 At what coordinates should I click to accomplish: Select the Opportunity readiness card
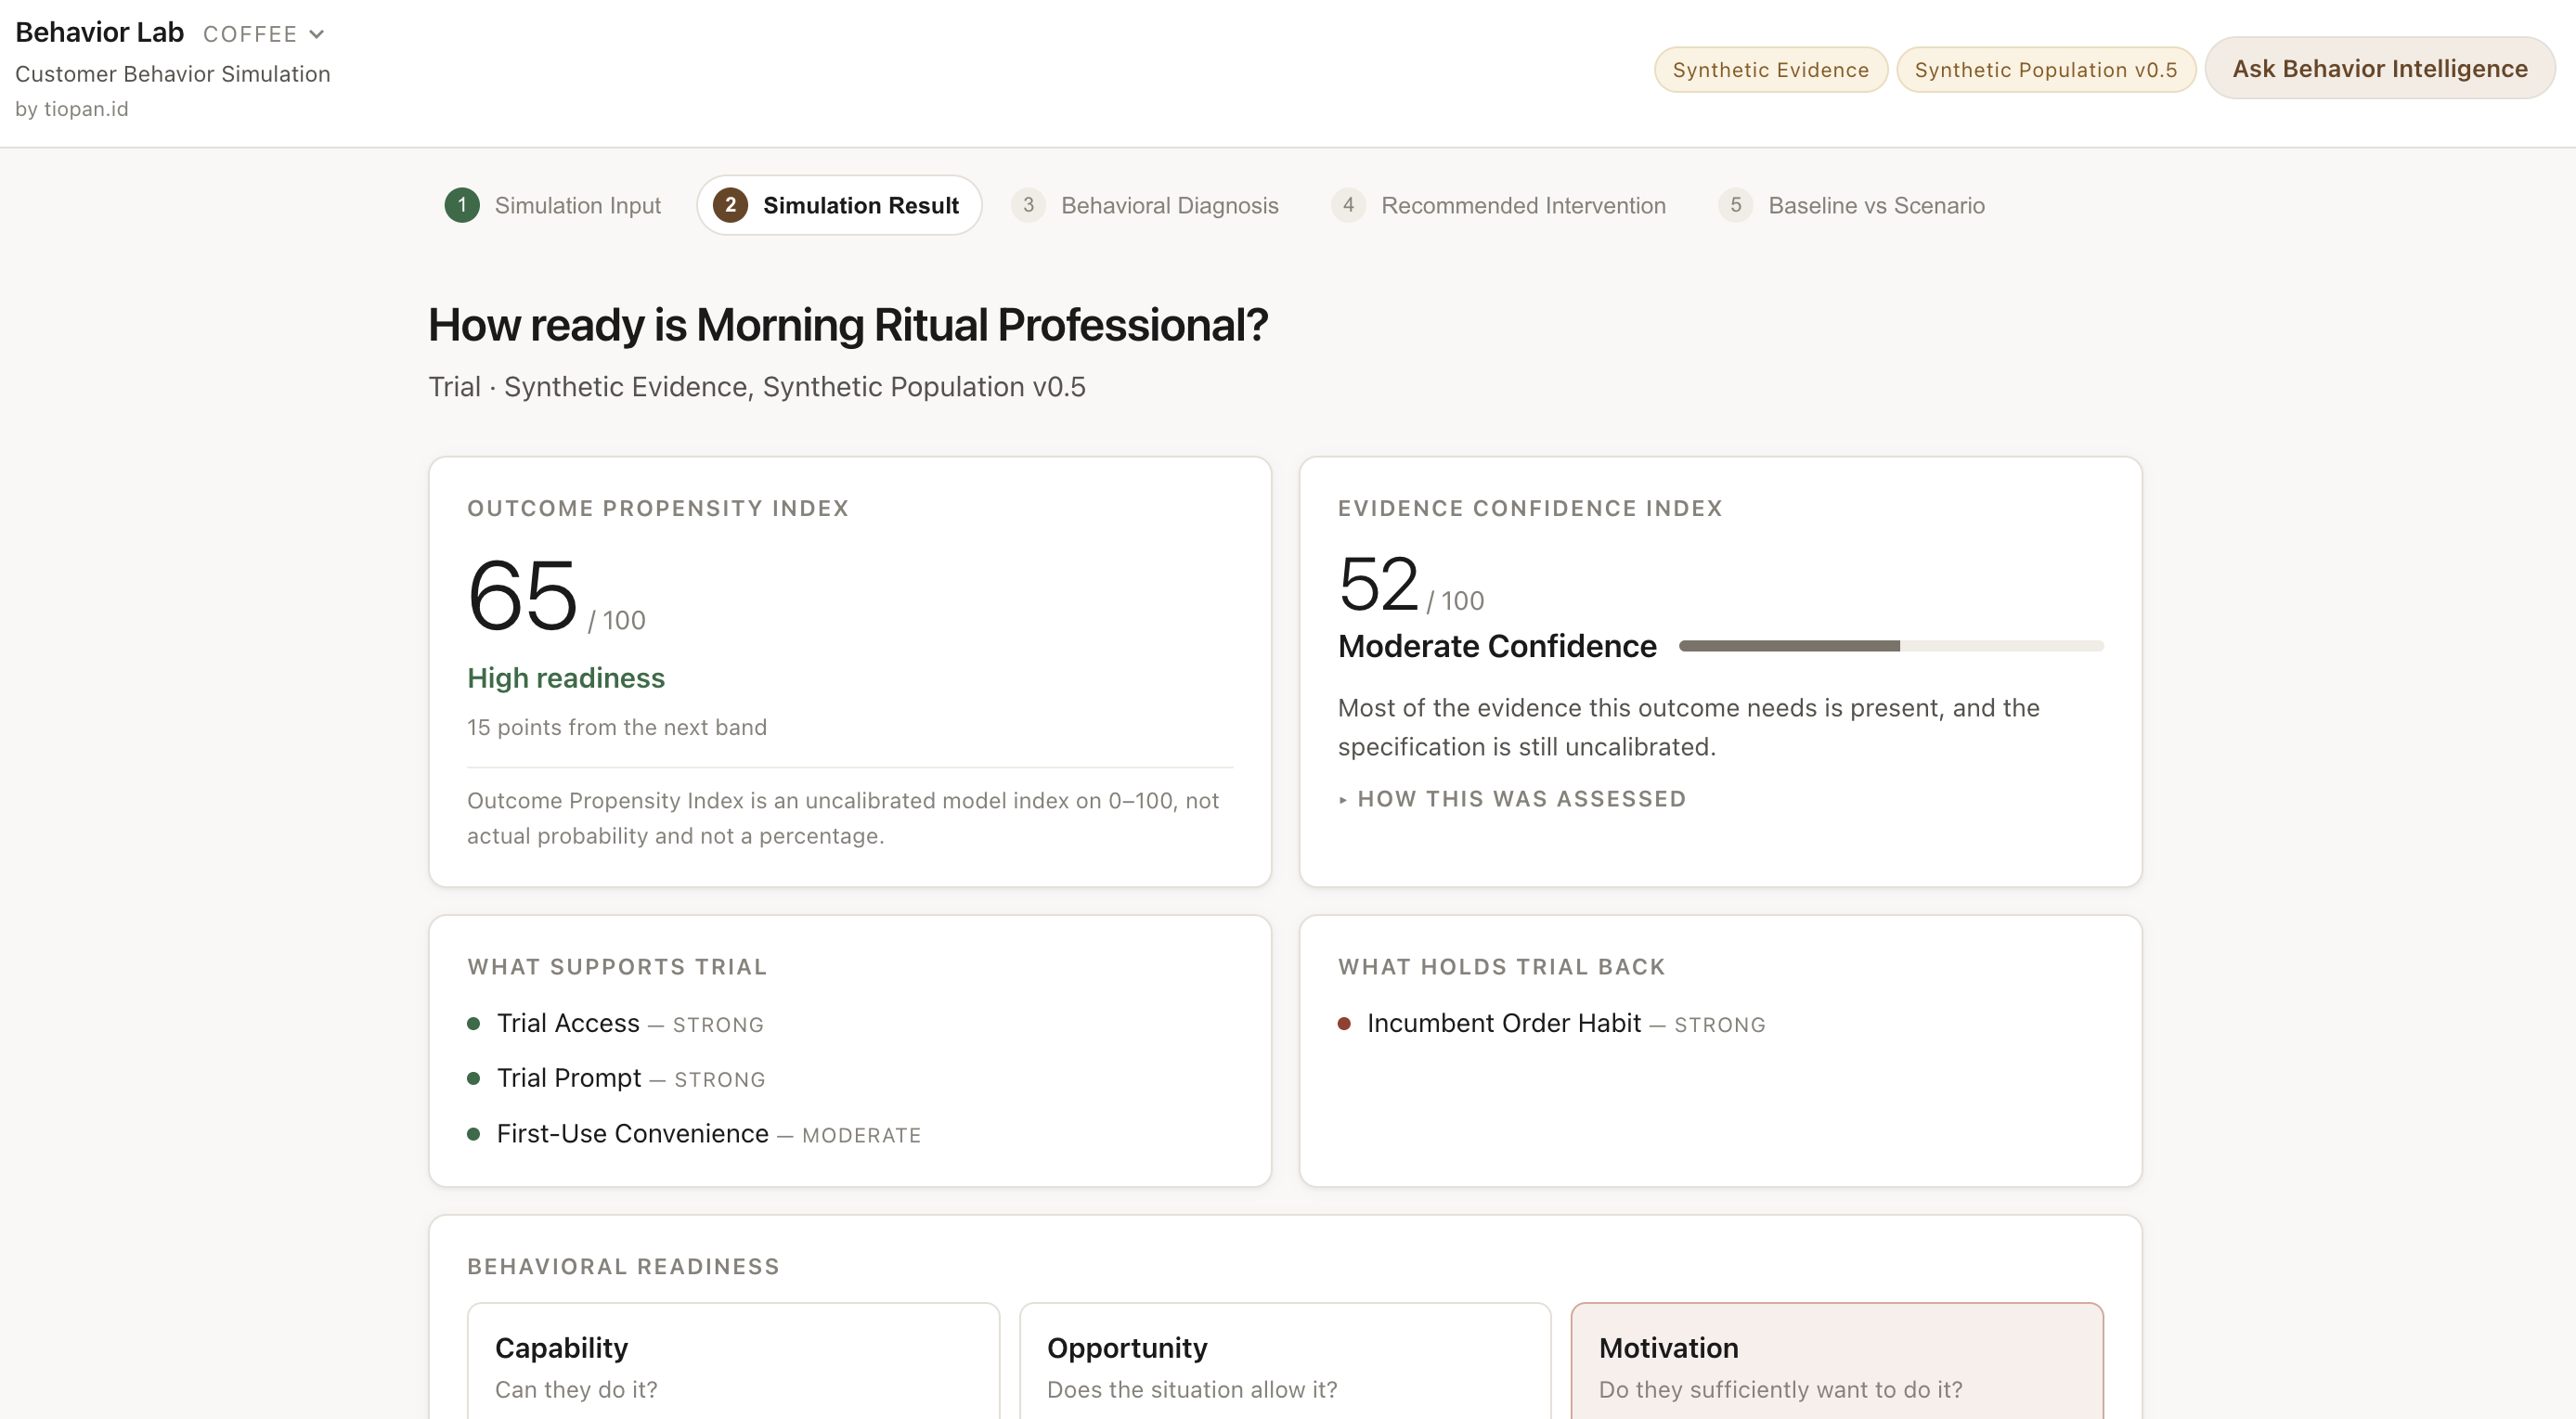[1285, 1360]
